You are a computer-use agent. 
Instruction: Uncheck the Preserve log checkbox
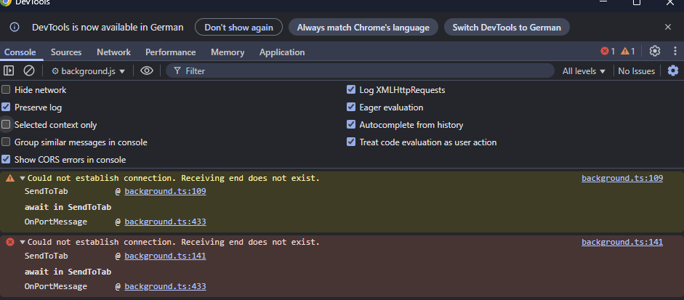pos(6,108)
